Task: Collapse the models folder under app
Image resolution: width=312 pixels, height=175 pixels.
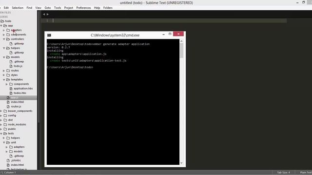Action: tap(4, 57)
